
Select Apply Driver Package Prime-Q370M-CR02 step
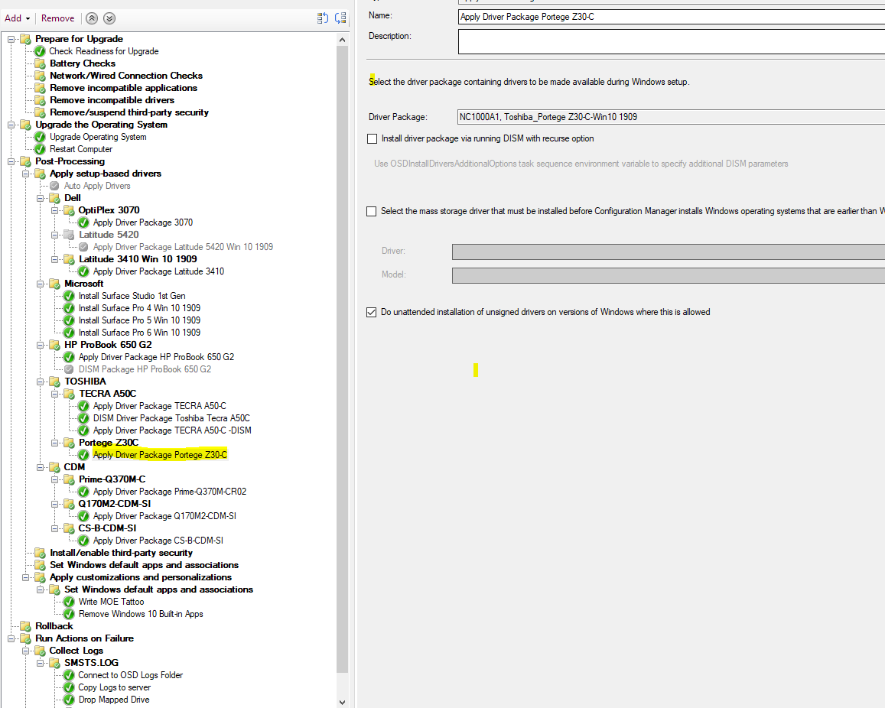tap(170, 492)
